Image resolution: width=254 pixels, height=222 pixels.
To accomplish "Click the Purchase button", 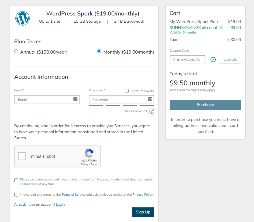I will tap(205, 105).
